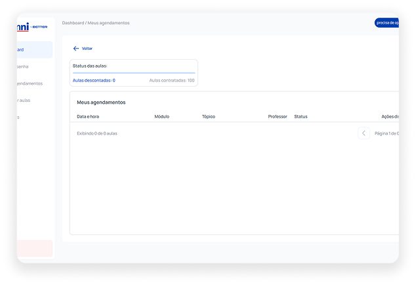Click the back arrow icon beside Voltar
The image size is (416, 285).
[76, 49]
